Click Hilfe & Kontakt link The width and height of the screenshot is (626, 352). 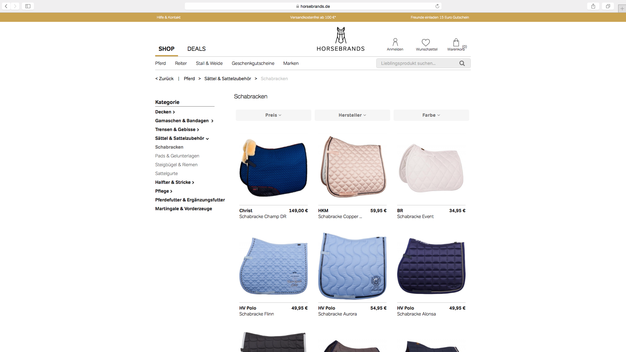(168, 17)
